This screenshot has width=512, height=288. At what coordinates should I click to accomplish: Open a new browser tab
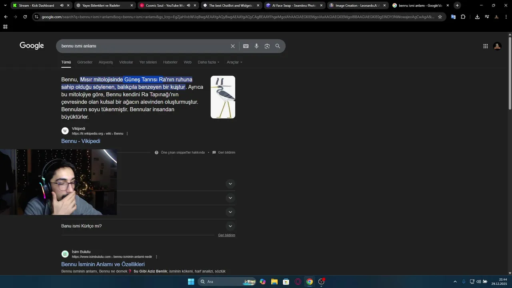(457, 6)
